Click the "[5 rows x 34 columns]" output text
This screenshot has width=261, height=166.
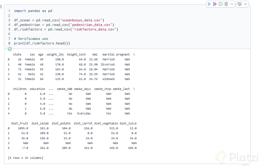[x=26, y=158]
